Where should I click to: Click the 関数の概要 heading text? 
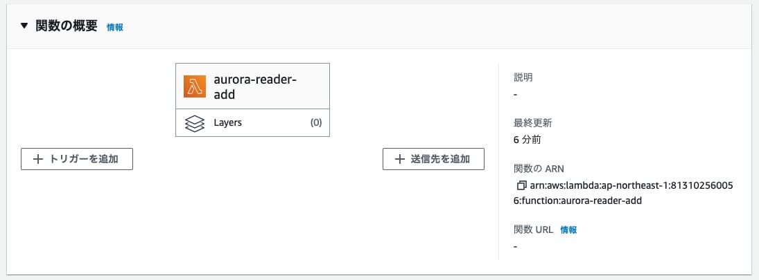pos(66,26)
